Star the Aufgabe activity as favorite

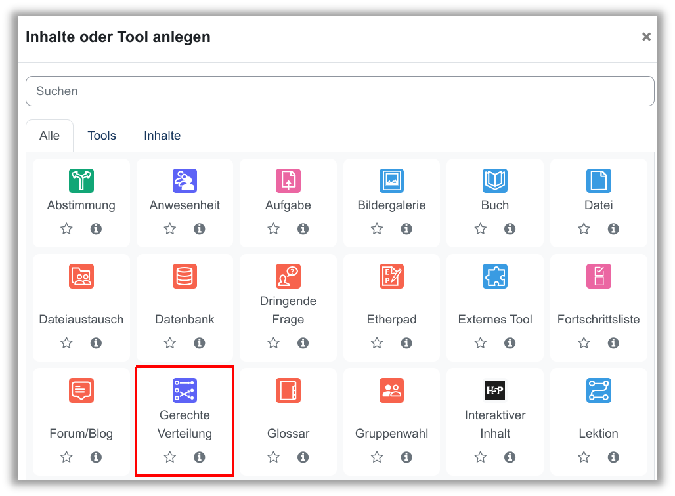coord(274,229)
